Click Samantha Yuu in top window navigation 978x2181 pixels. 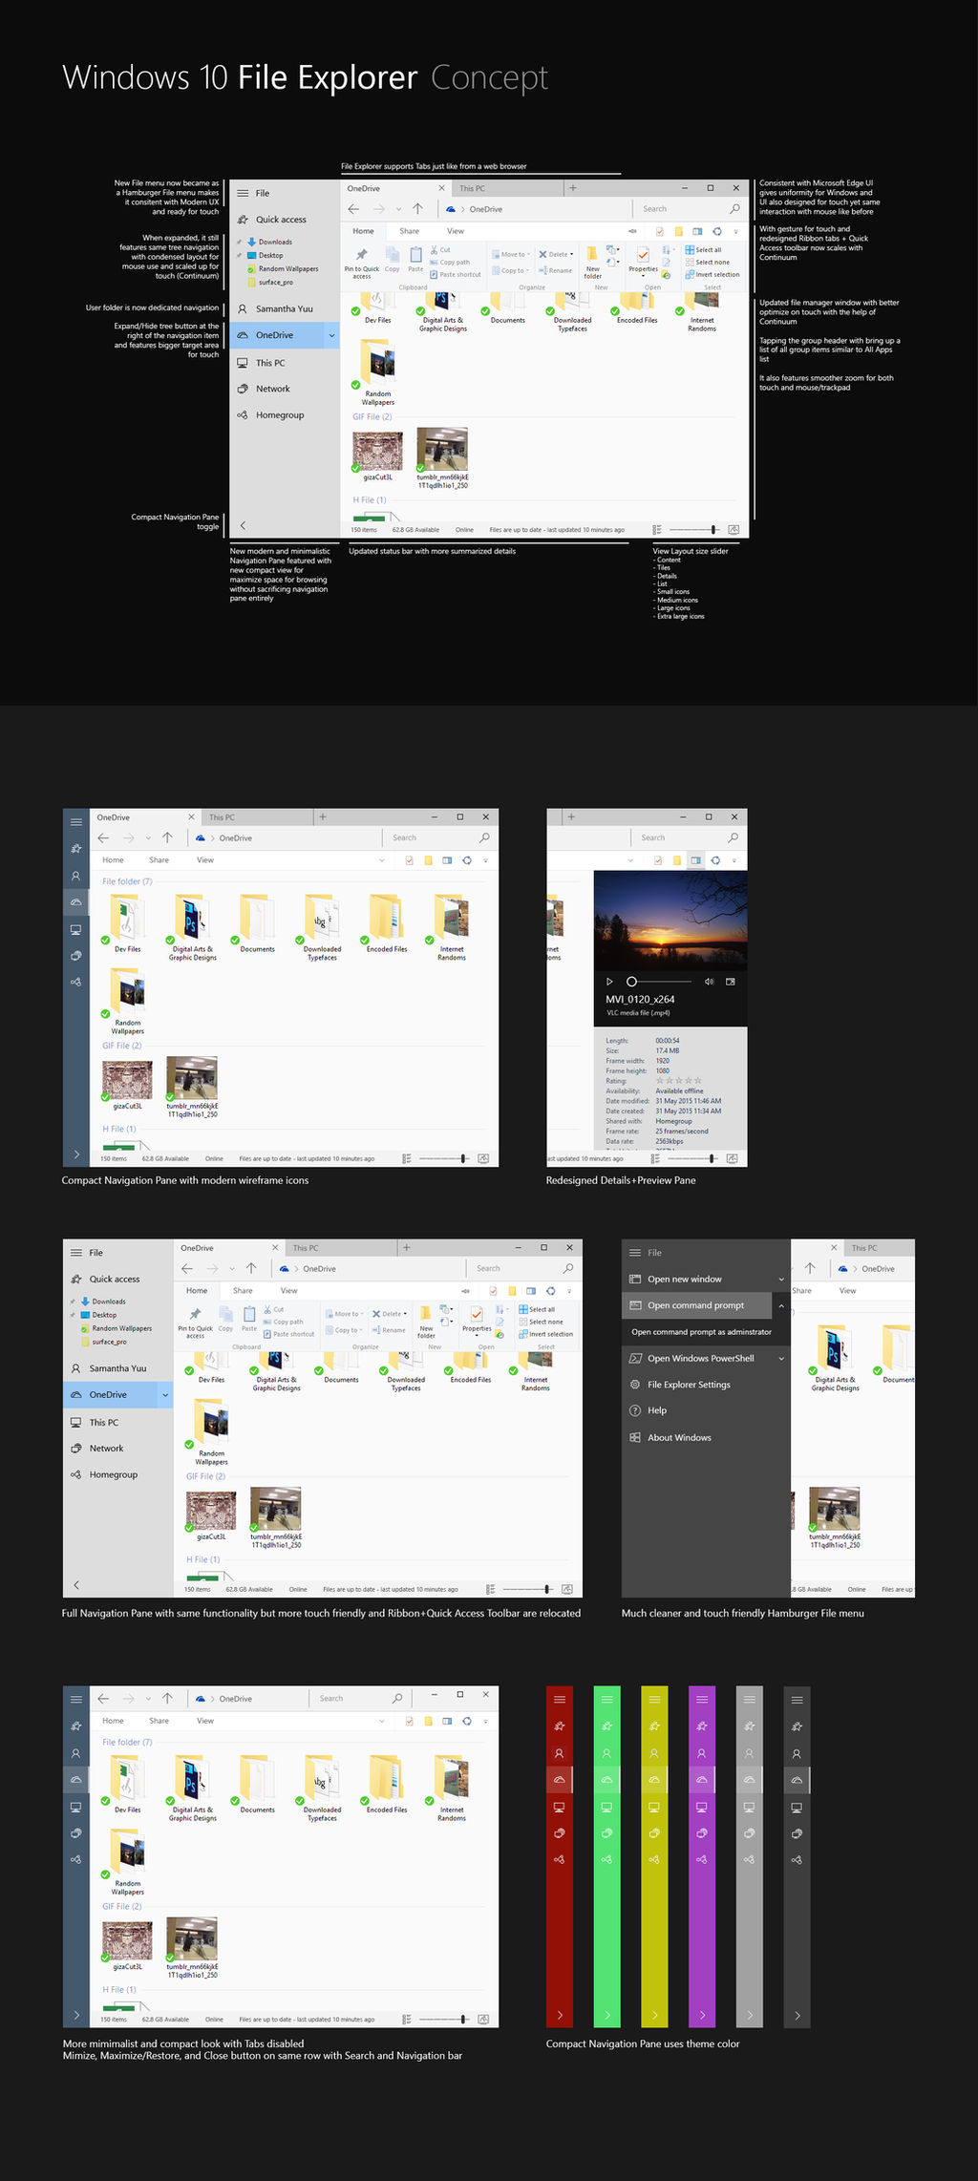(284, 308)
